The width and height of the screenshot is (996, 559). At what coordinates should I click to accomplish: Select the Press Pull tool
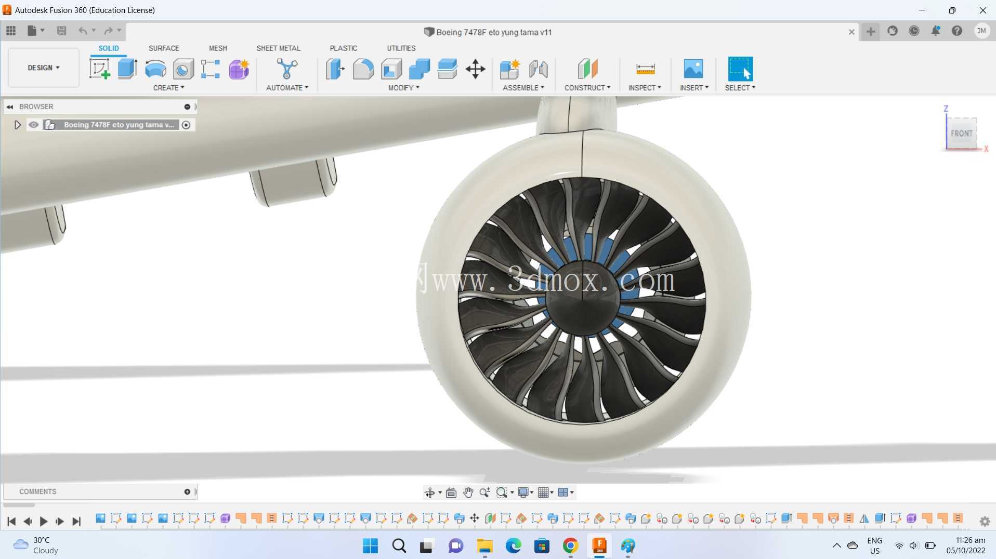335,69
